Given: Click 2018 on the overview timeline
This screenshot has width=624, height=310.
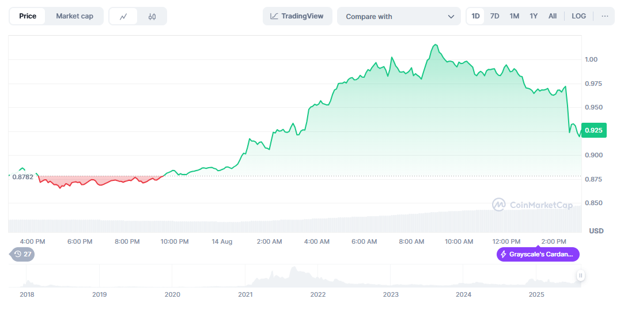Looking at the screenshot, I should coord(27,295).
